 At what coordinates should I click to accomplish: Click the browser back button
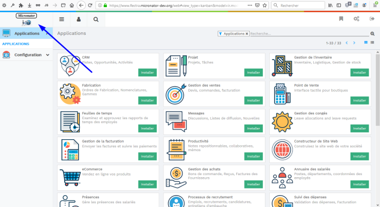pos(81,5)
